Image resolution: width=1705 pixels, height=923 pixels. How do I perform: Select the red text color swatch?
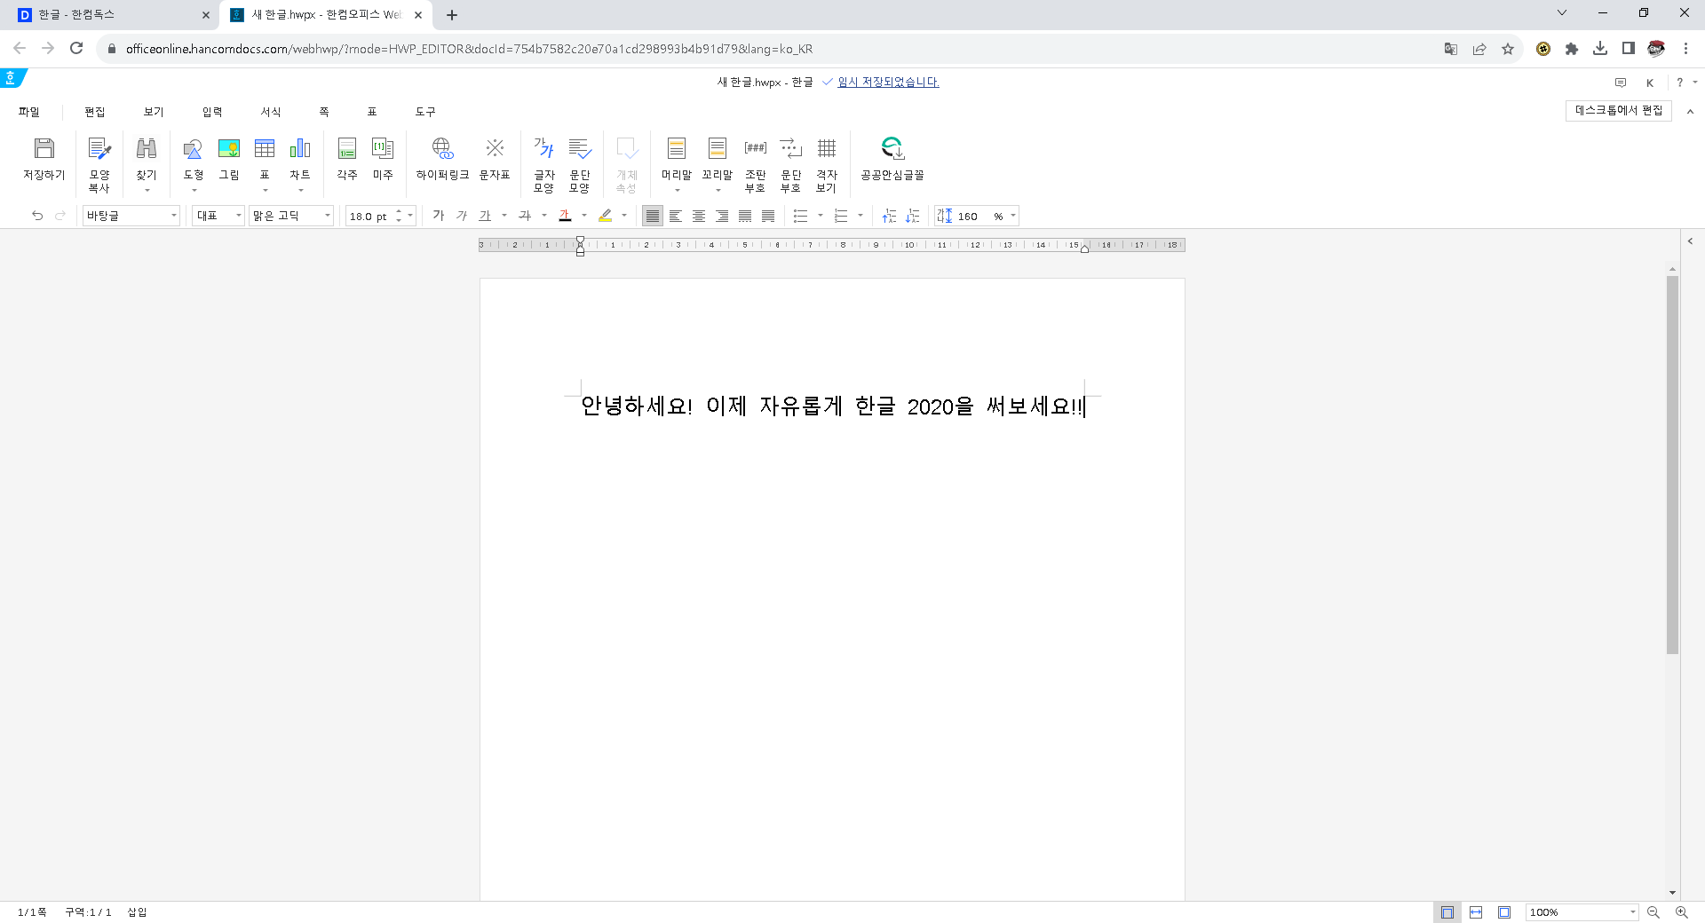(566, 216)
